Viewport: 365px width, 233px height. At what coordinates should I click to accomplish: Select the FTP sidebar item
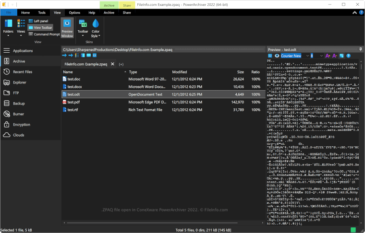[16, 93]
